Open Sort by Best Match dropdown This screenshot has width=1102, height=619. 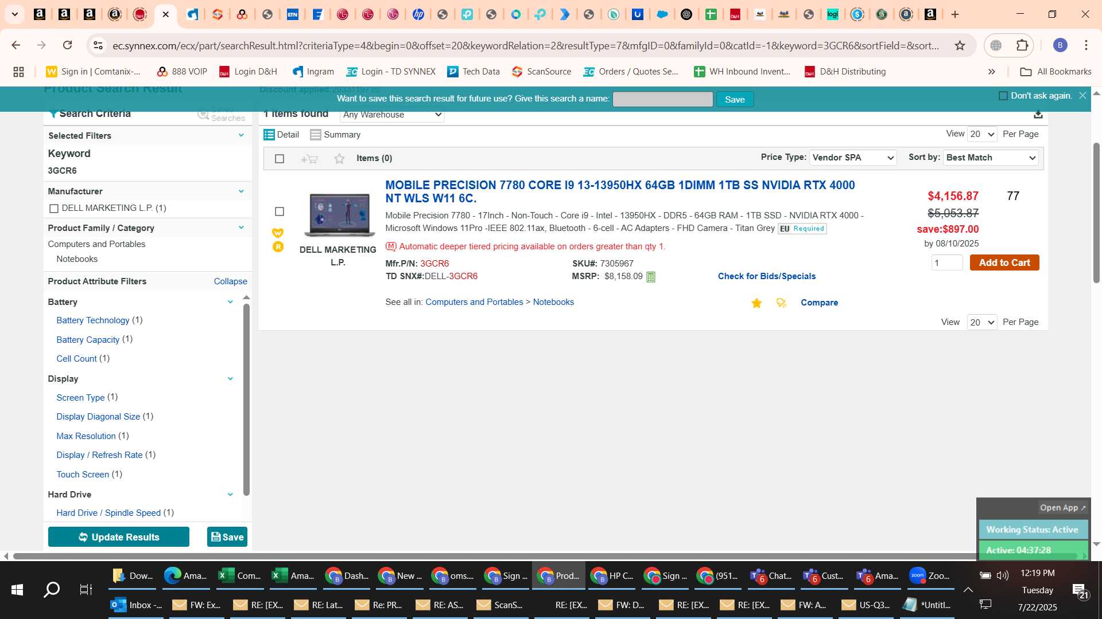click(x=991, y=158)
